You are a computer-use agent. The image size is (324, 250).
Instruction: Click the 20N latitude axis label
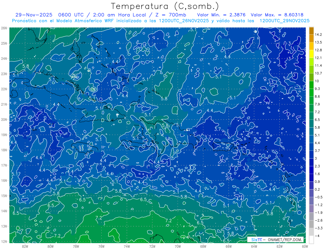(x=4, y=119)
